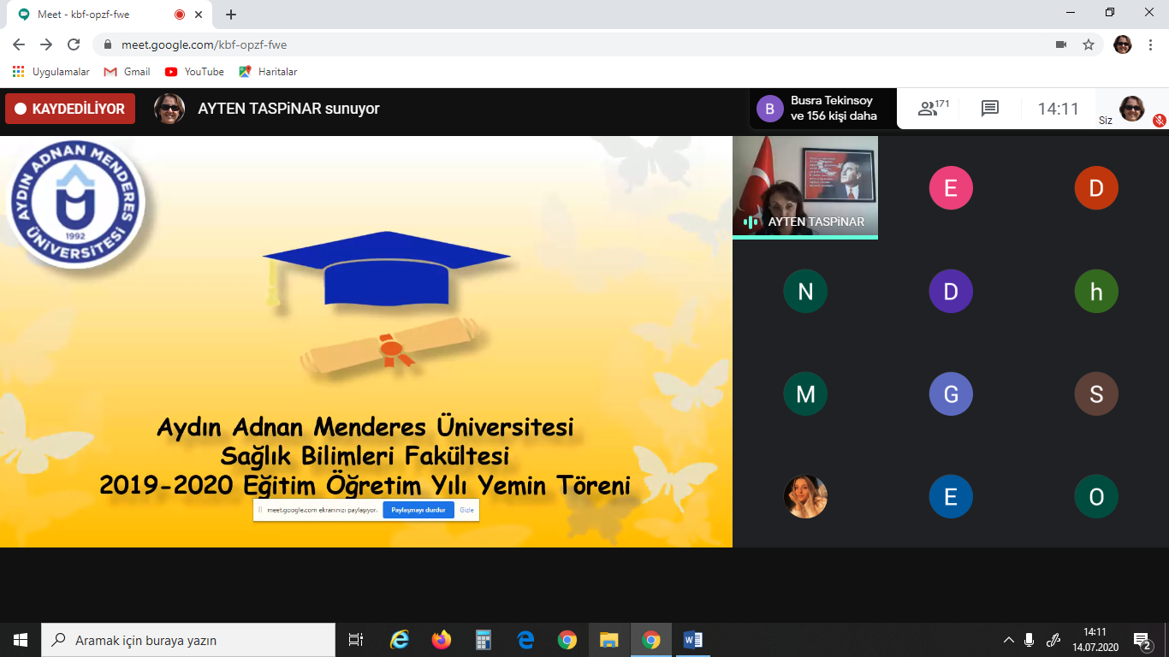Expand hidden system tray icons chevron

tap(1009, 640)
